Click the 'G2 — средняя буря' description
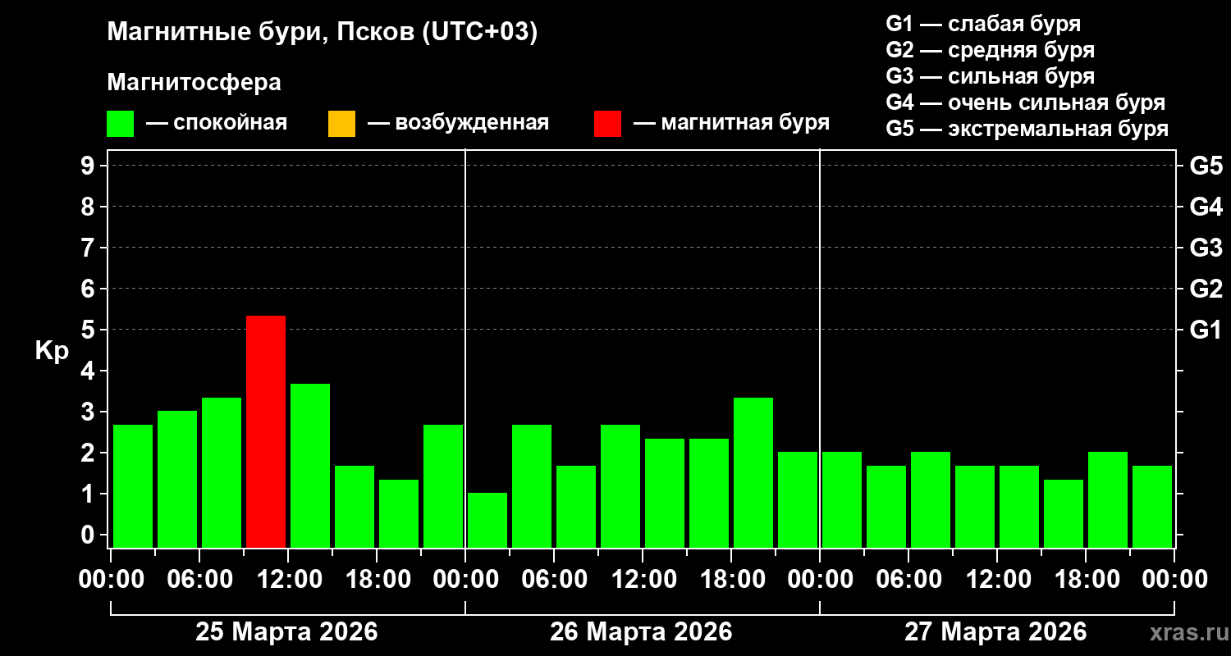 tap(990, 50)
